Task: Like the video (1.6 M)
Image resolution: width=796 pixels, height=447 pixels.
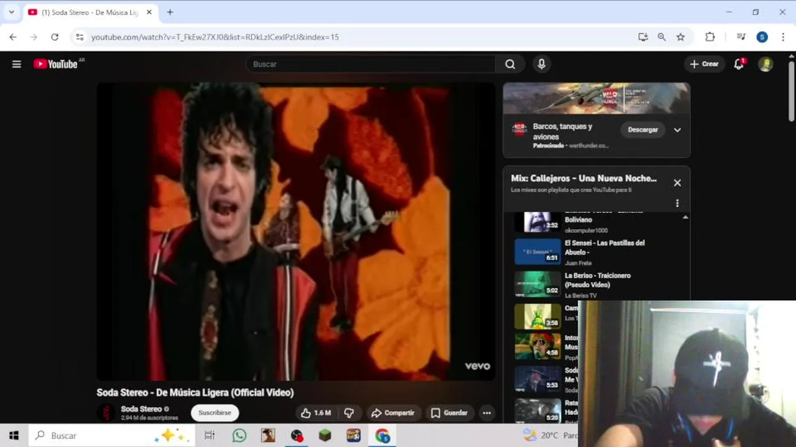Action: 316,413
